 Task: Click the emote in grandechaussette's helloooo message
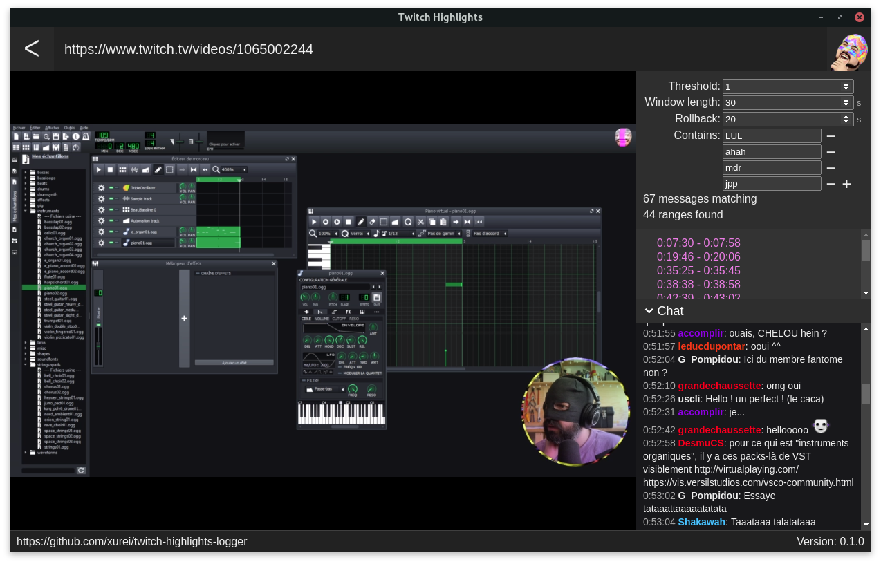(820, 426)
